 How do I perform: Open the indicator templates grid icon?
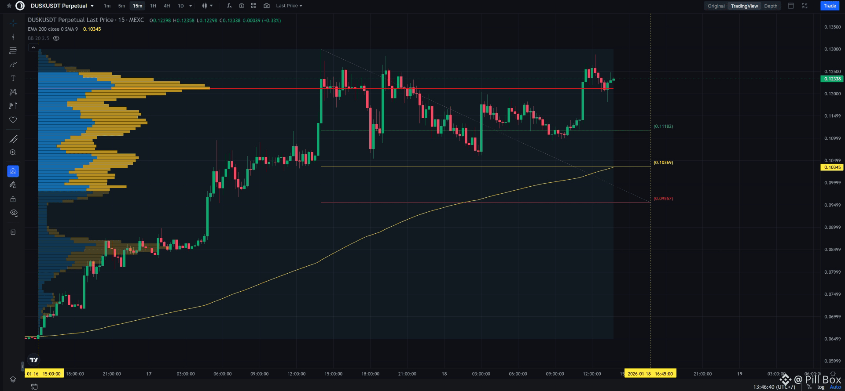(253, 6)
